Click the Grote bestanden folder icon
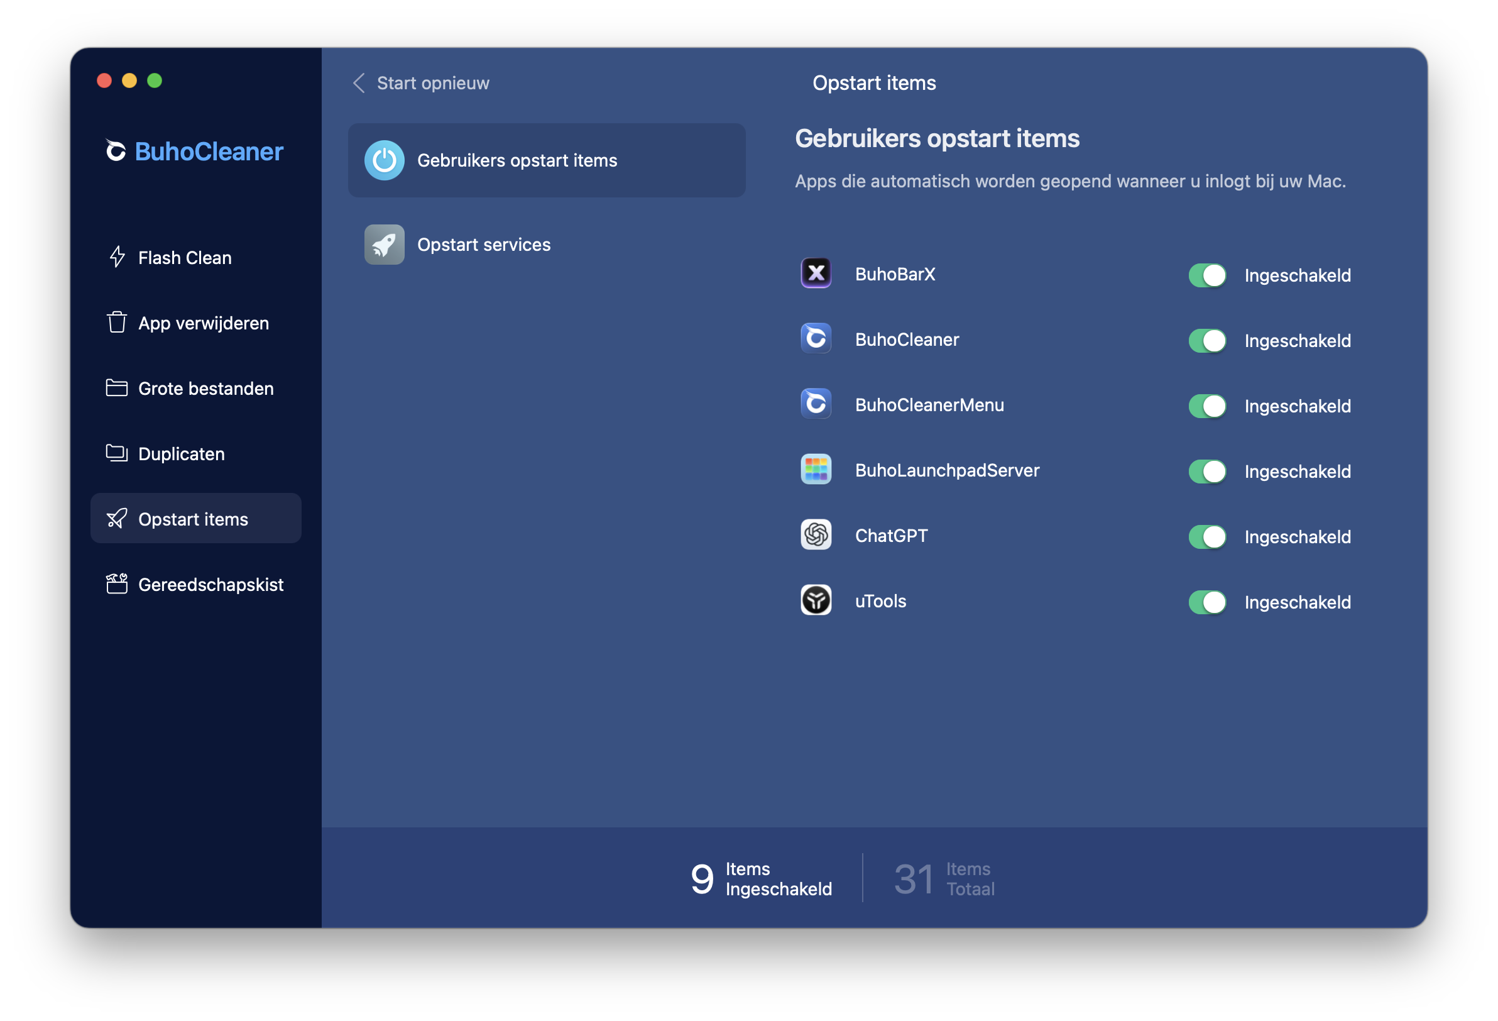This screenshot has height=1021, width=1498. [117, 388]
